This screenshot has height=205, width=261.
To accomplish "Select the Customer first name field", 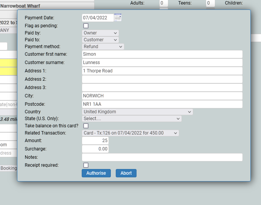I will point(162,54).
